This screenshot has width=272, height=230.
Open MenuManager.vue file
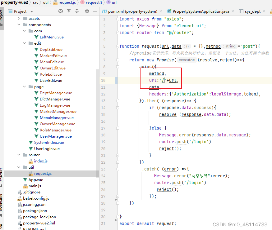click(x=57, y=118)
